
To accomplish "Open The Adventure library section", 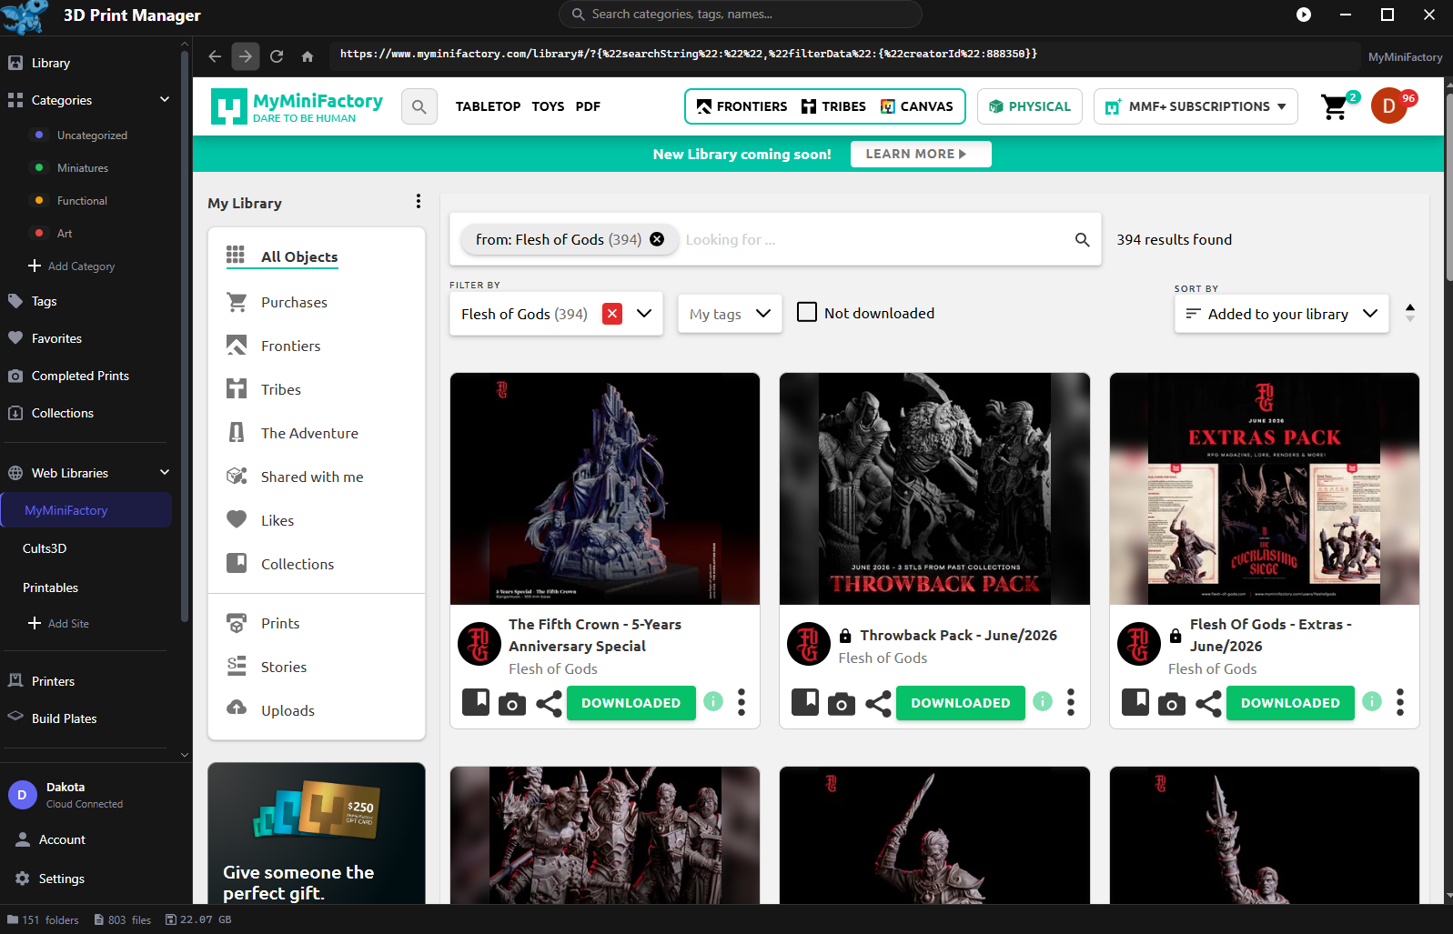I will pos(309,433).
